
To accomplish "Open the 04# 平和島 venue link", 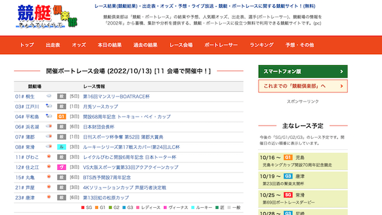I will click(27, 117).
